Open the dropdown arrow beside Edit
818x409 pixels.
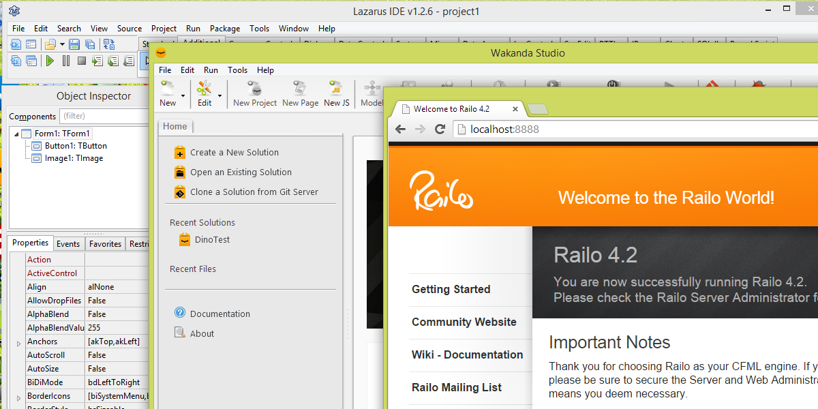point(219,95)
